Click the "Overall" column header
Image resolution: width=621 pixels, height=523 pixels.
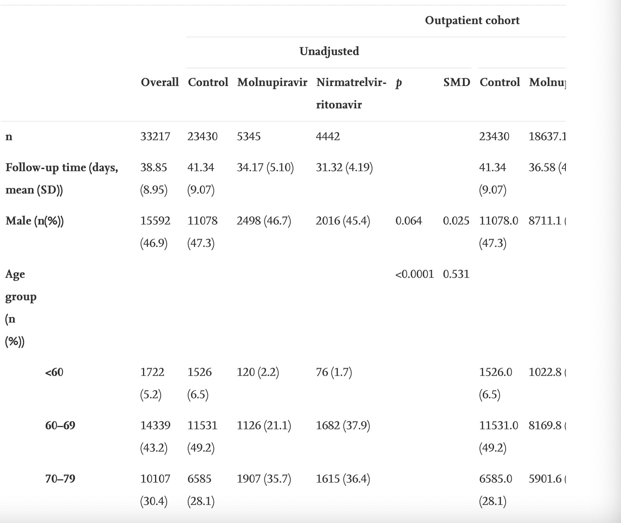[x=159, y=82]
